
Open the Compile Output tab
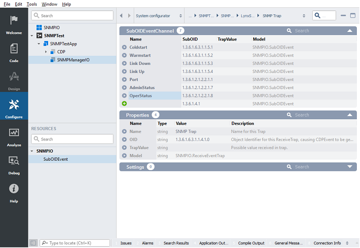pos(251,243)
